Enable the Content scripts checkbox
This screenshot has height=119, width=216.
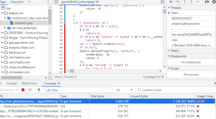click(x=139, y=90)
